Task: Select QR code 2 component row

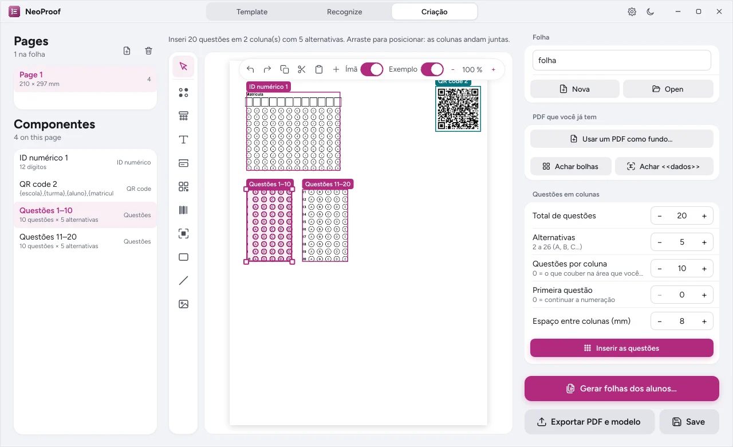Action: click(x=85, y=189)
